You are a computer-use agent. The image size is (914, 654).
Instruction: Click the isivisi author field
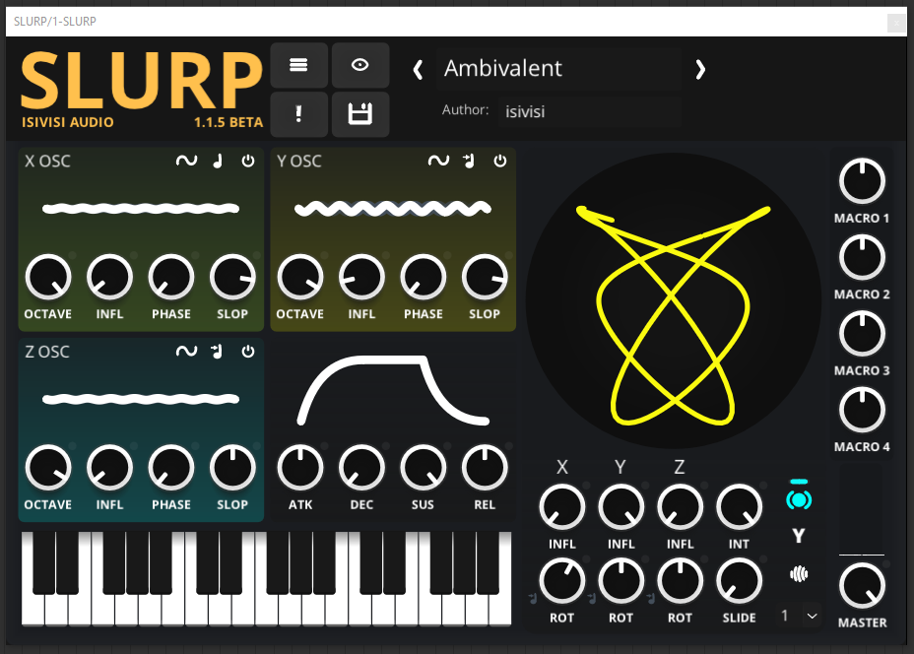pyautogui.click(x=589, y=111)
